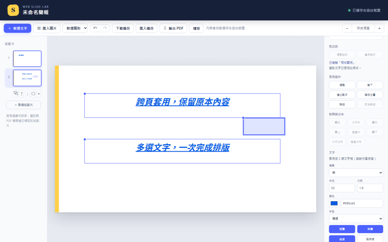
Task: Click 取消群組 ungroup button
Action: 370,104
